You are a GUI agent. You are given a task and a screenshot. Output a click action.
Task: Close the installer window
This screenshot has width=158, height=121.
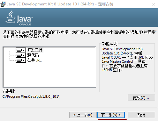pos(154,4)
